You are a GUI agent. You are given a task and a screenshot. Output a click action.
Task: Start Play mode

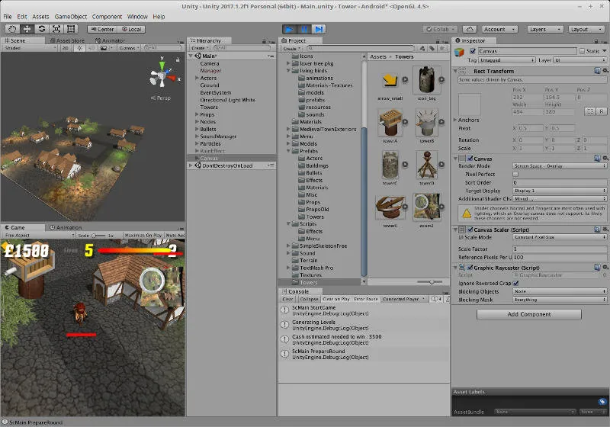289,29
